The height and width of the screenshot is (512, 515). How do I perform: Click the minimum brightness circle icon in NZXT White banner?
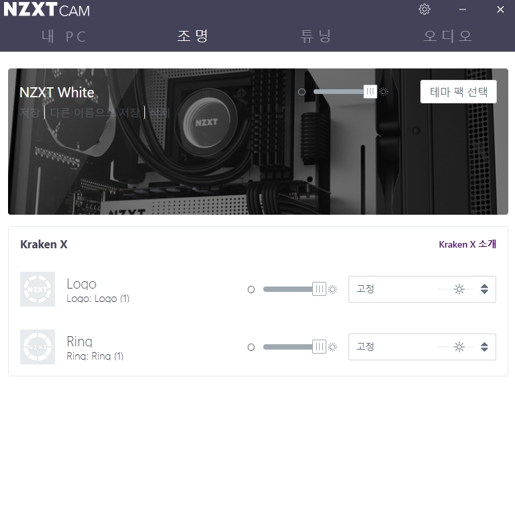click(x=301, y=92)
